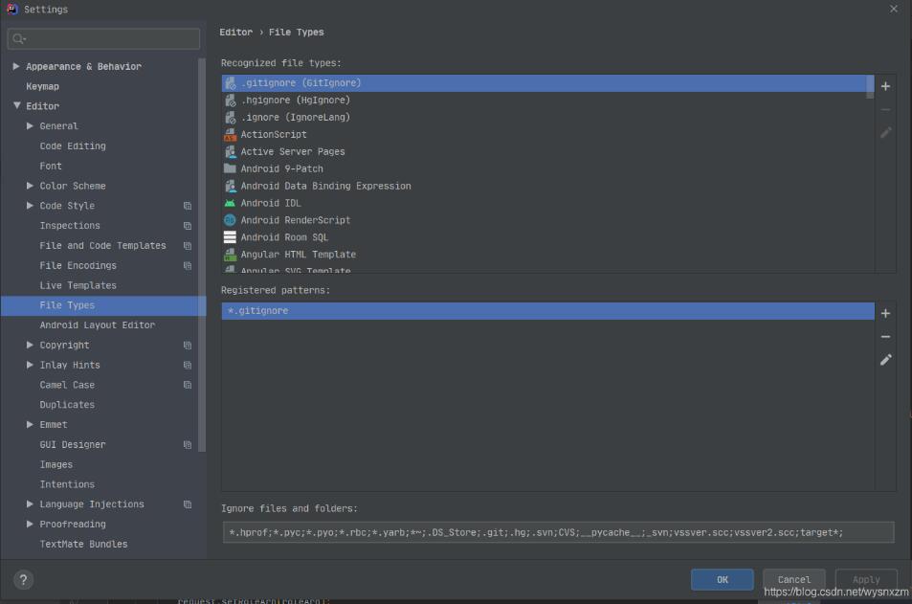Expand the Color Scheme node
912x604 pixels.
click(30, 186)
